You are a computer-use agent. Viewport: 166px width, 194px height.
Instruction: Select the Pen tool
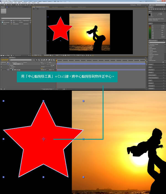(x=19, y=5)
